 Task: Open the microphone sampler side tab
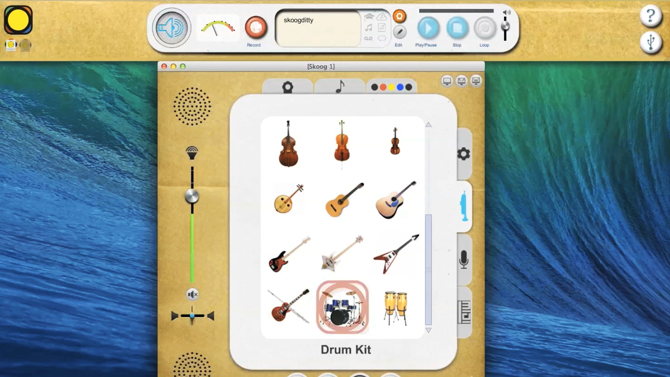[x=464, y=260]
